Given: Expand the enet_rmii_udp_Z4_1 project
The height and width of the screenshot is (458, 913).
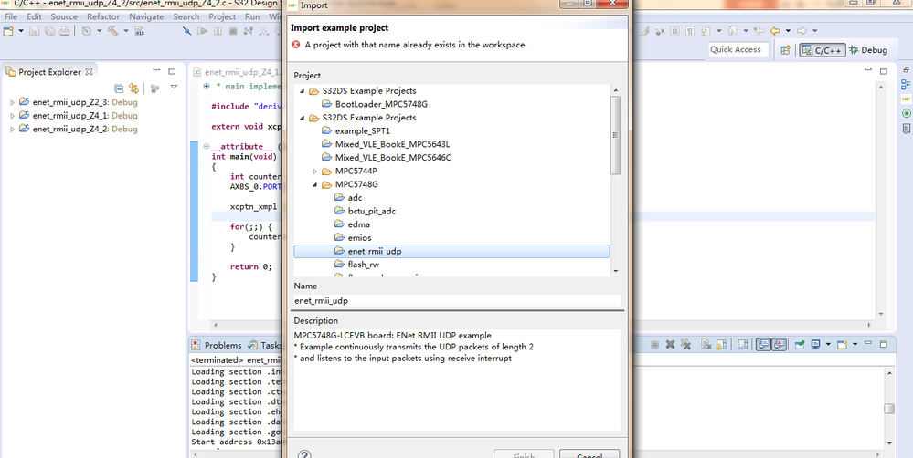Looking at the screenshot, I should click(x=13, y=116).
